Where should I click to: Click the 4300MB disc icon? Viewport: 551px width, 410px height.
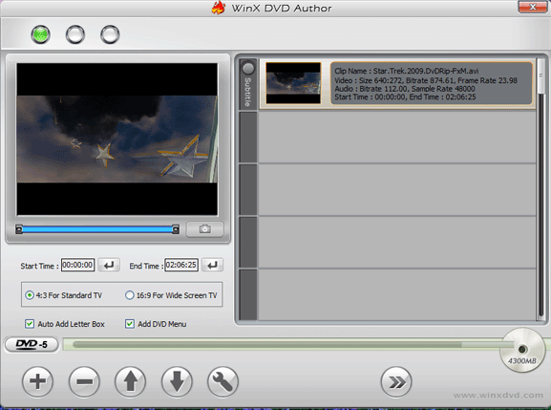click(x=522, y=350)
